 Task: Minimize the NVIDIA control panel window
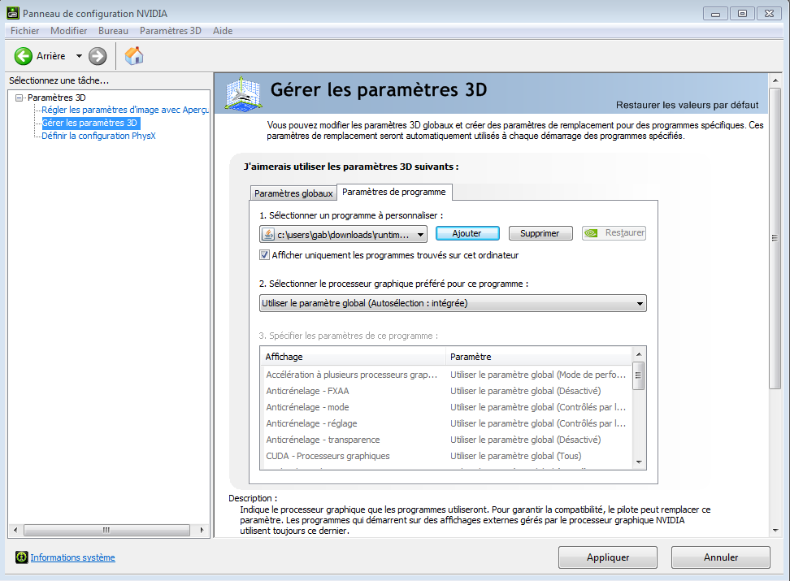click(715, 14)
